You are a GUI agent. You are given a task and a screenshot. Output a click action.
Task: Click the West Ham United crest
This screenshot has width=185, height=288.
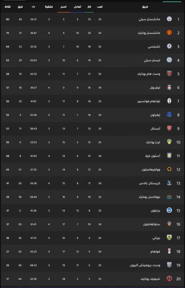coord(169,74)
